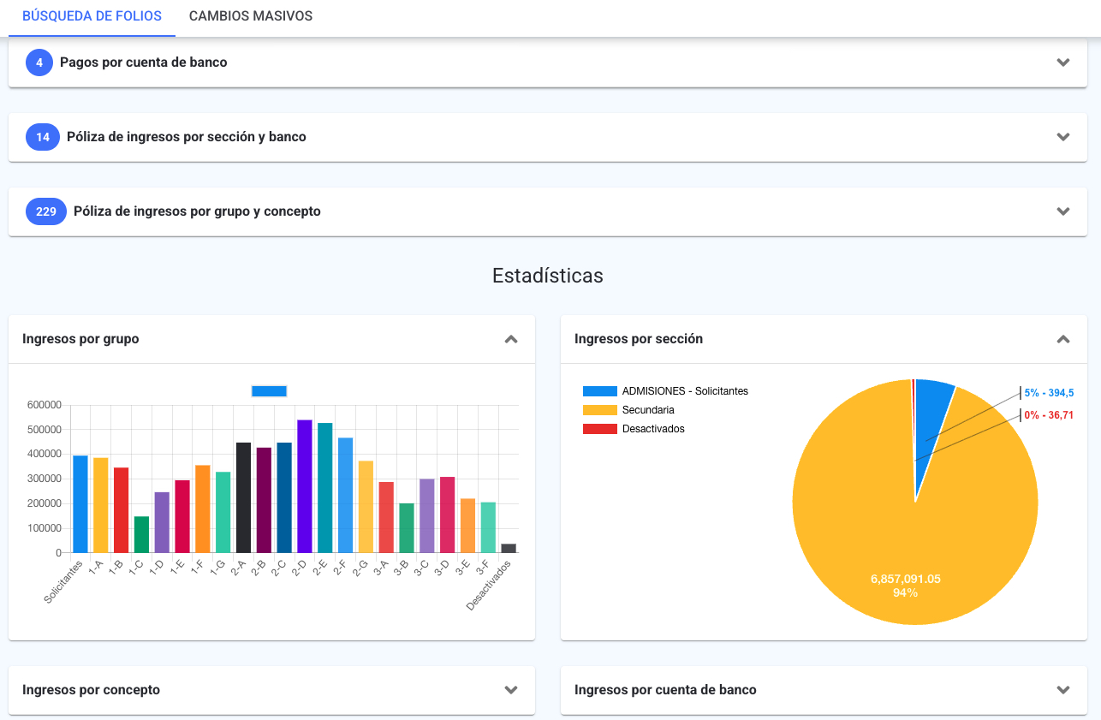Click the blue badge showing 229
The height and width of the screenshot is (720, 1101).
(46, 211)
